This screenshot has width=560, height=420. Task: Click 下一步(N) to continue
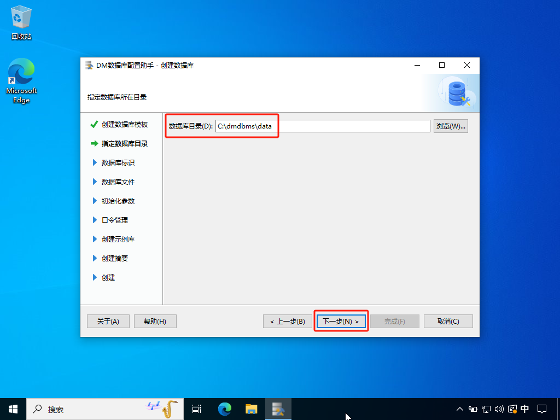[x=341, y=321]
